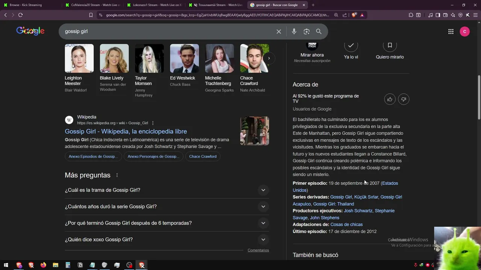Switch to the Tssuunaamiii Stream tab
The image size is (481, 270).
point(216,5)
